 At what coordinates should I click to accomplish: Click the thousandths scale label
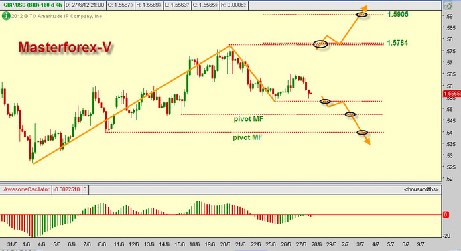tap(421, 189)
